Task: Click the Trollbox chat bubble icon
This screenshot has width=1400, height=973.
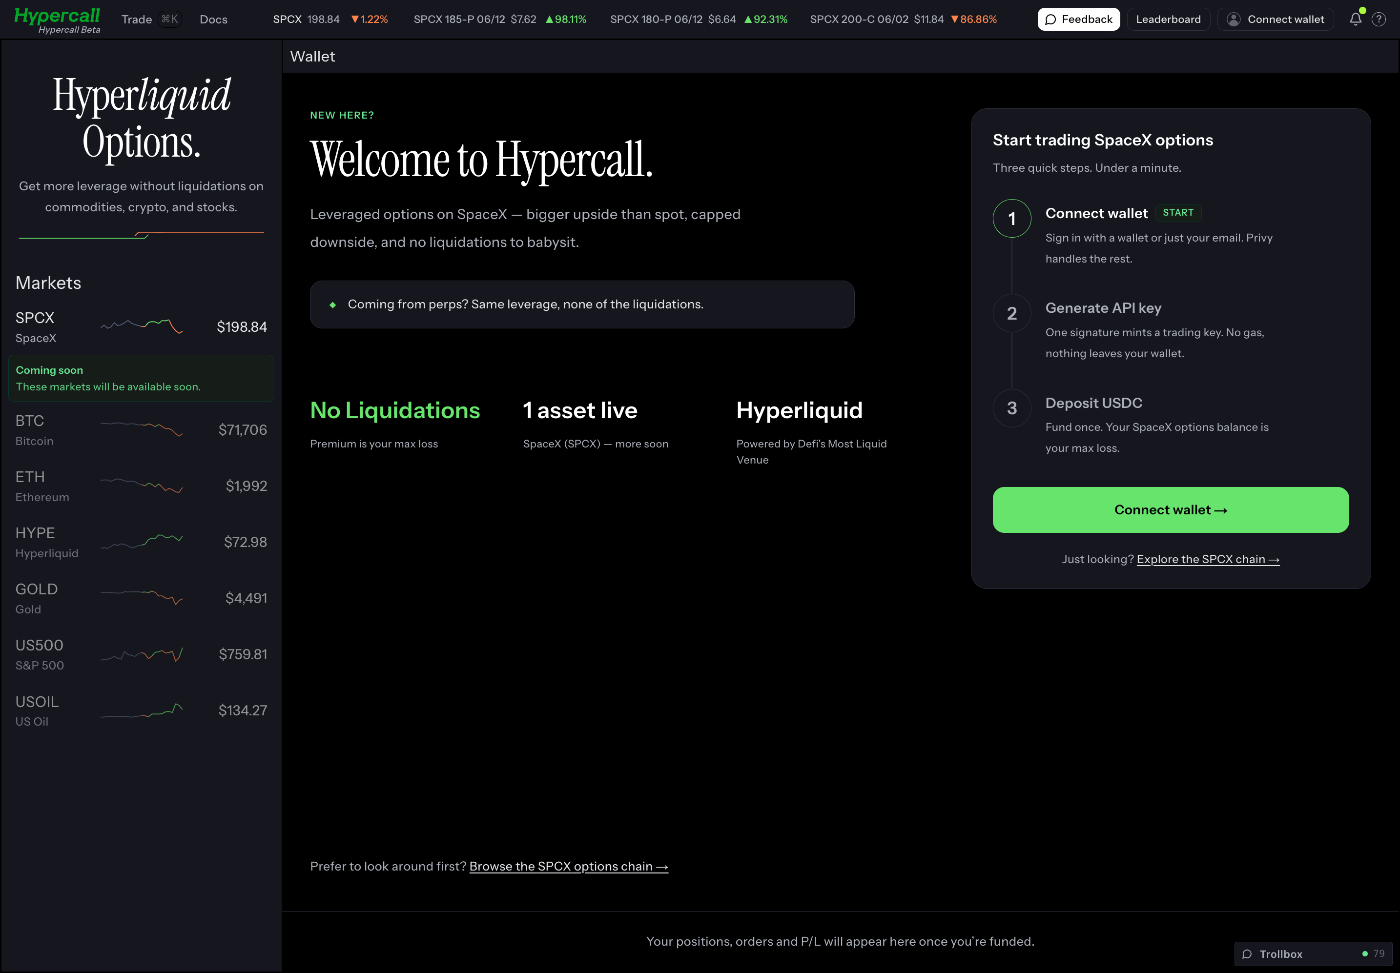Action: click(1248, 954)
